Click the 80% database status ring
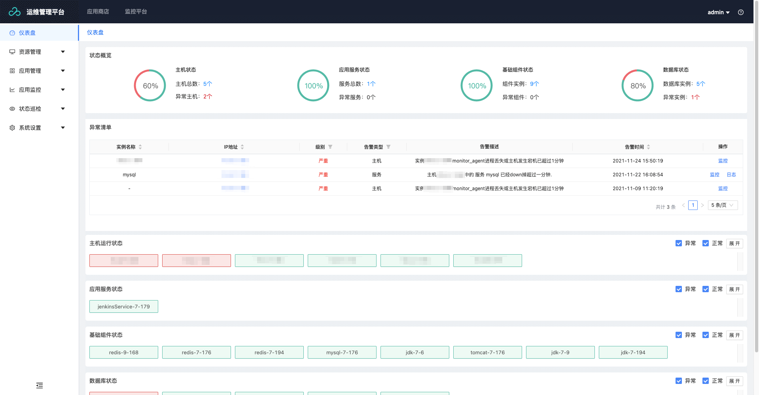This screenshot has height=395, width=759. click(638, 85)
